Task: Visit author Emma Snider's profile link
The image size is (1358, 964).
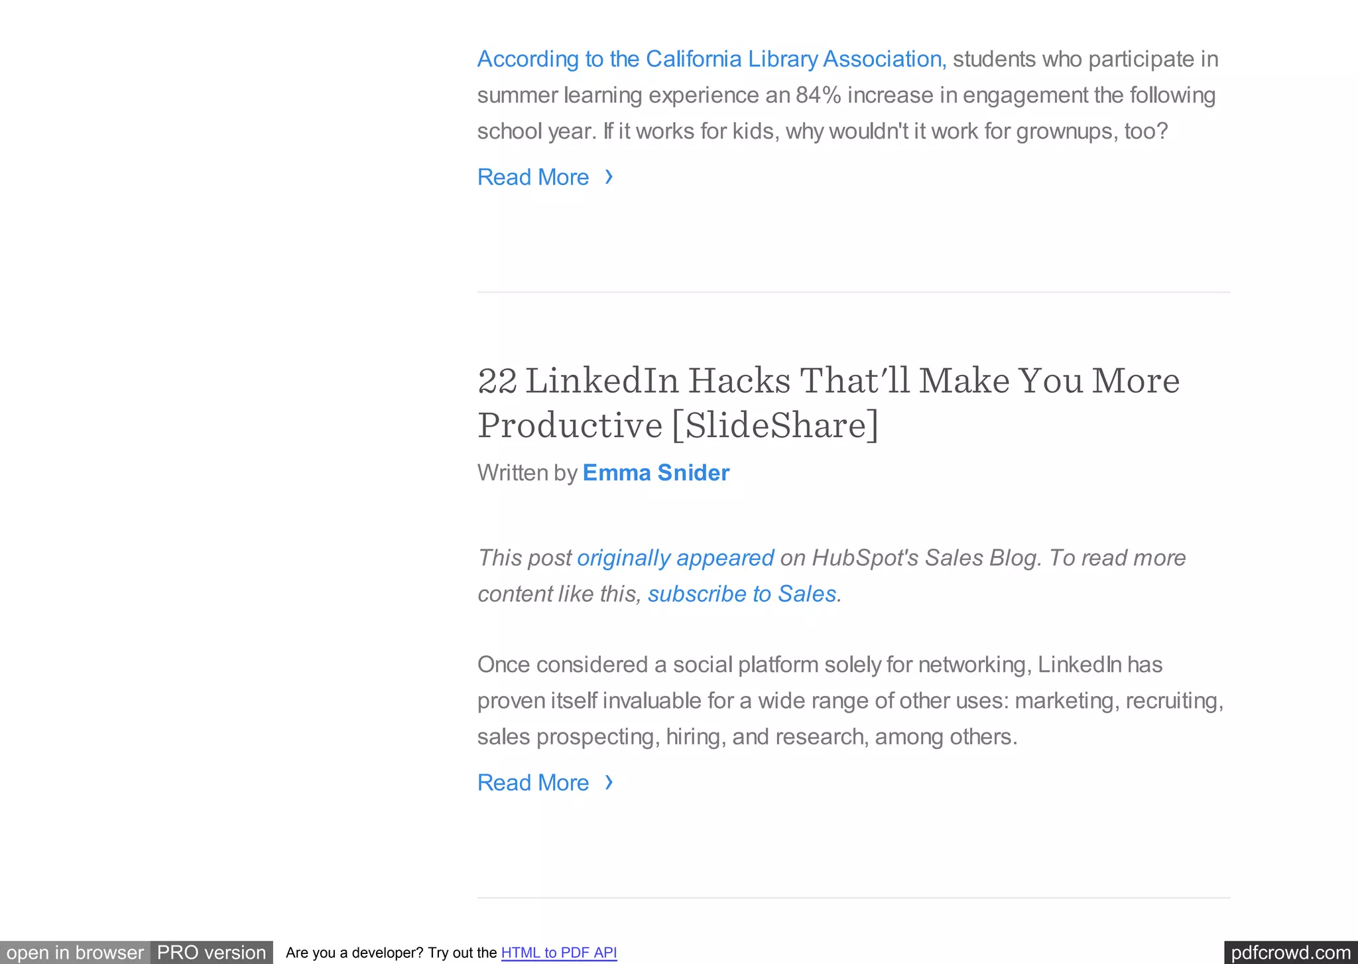Action: point(656,473)
